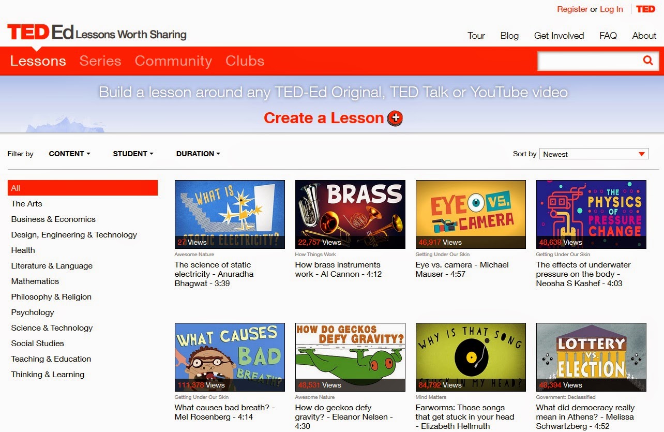
Task: Click the plus icon next to Create a Lesson
Action: (x=395, y=118)
